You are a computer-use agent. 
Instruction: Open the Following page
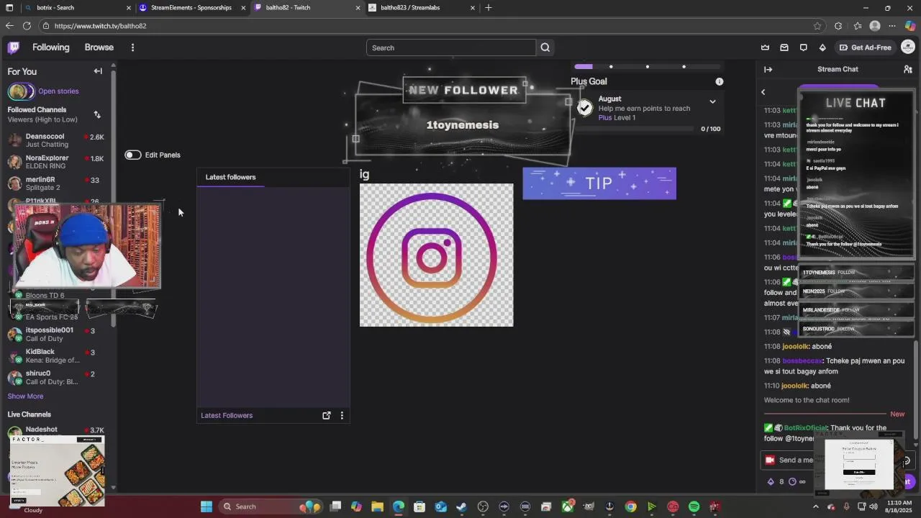(50, 47)
